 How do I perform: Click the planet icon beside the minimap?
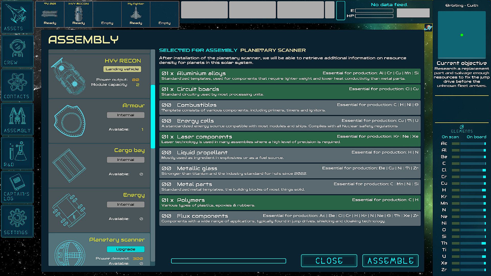pos(428,28)
